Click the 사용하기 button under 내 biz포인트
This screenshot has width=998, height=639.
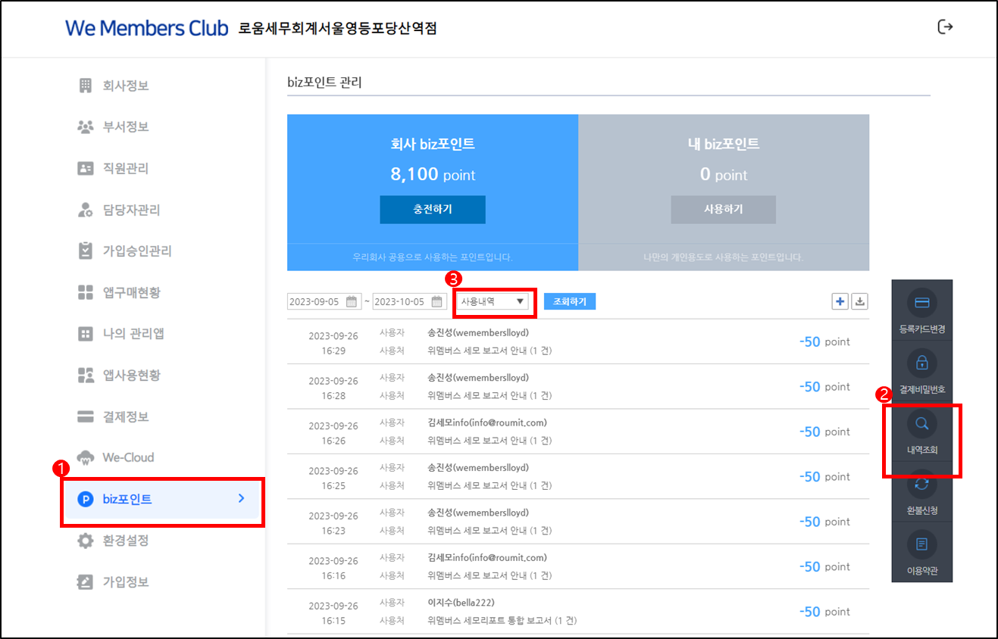[x=723, y=210]
